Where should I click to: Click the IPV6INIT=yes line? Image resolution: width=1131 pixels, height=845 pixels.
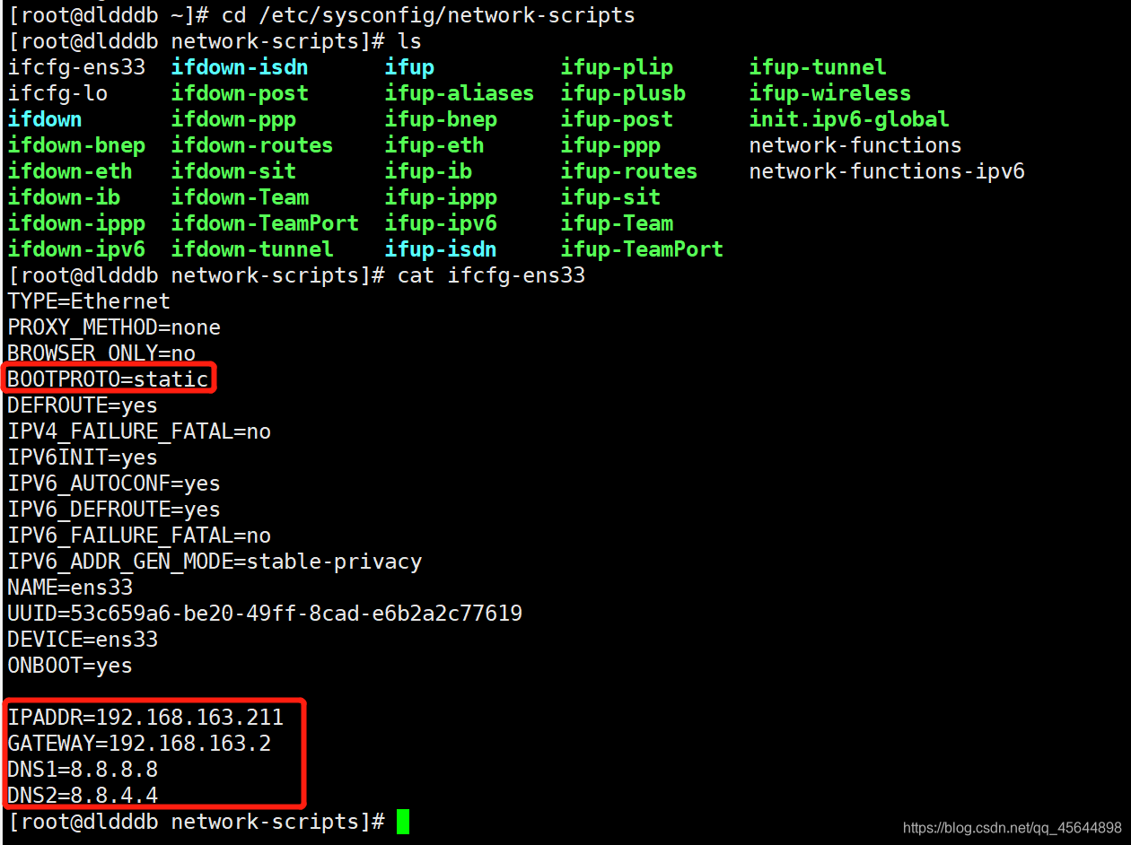point(83,457)
